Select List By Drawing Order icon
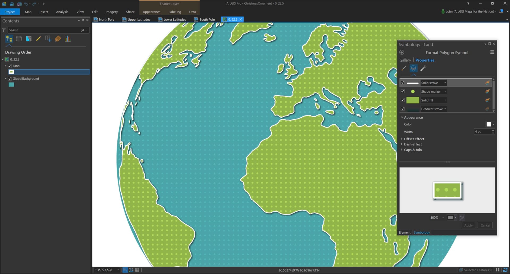This screenshot has height=274, width=510. (x=9, y=39)
